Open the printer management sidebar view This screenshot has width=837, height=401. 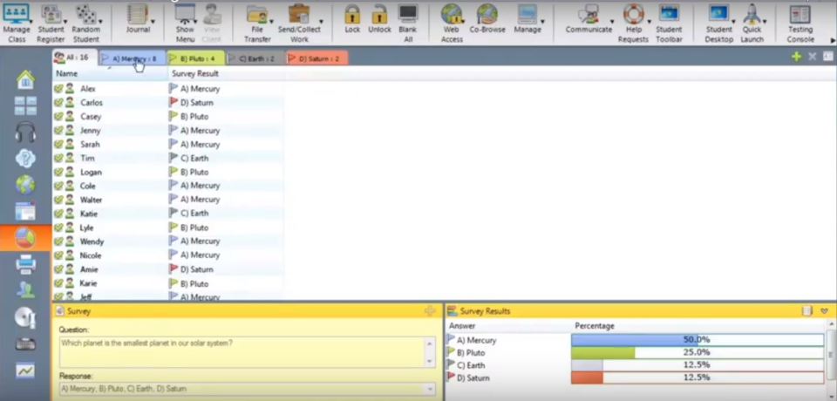coord(25,264)
